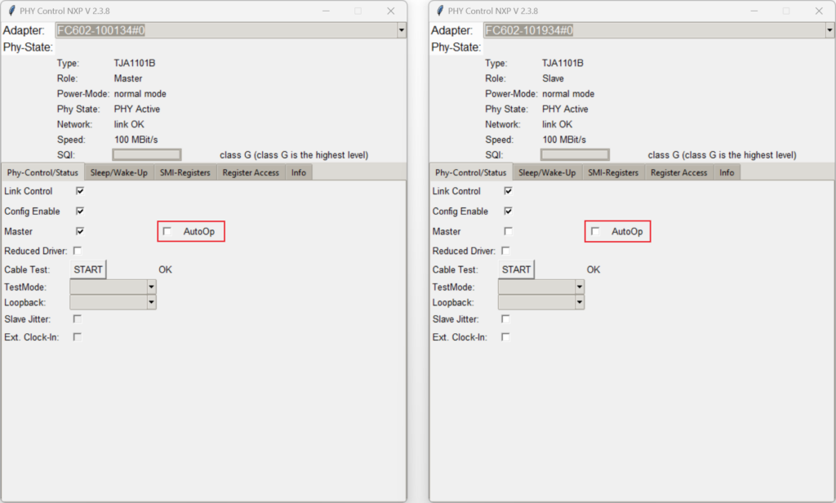Click Type value TJA1101B in left window
This screenshot has height=503, width=836.
tap(135, 63)
